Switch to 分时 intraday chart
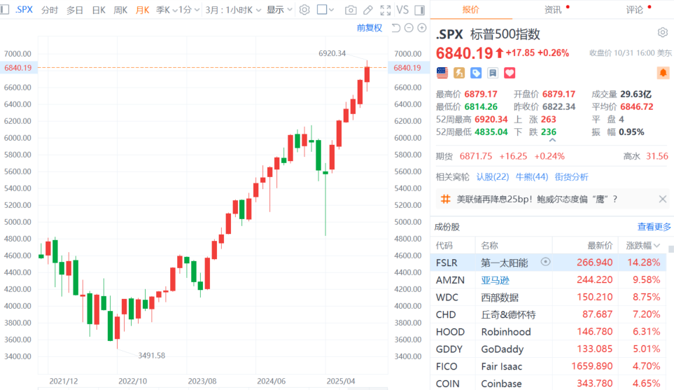Viewport: 674px width, 390px height. 50,10
